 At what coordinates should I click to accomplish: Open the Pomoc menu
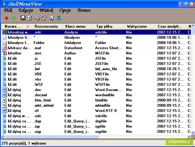(x=84, y=10)
